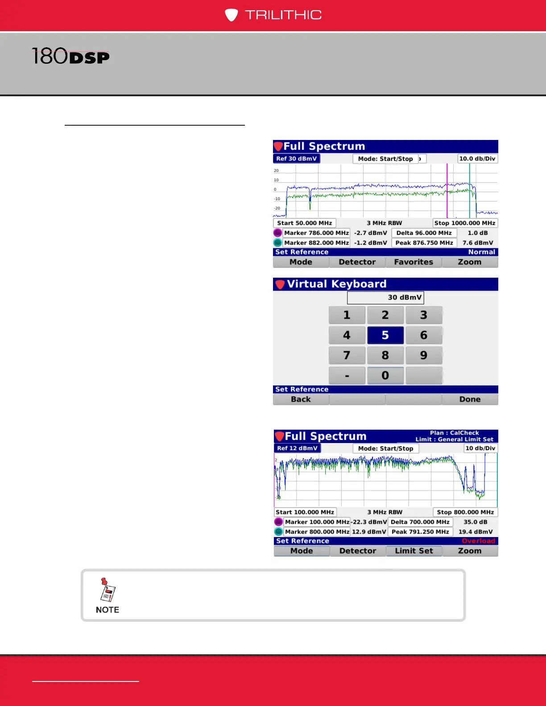The image size is (546, 706).
Task: Click the 30 dBmV entry box in the Virtual Keyboard
Action: pyautogui.click(x=385, y=298)
